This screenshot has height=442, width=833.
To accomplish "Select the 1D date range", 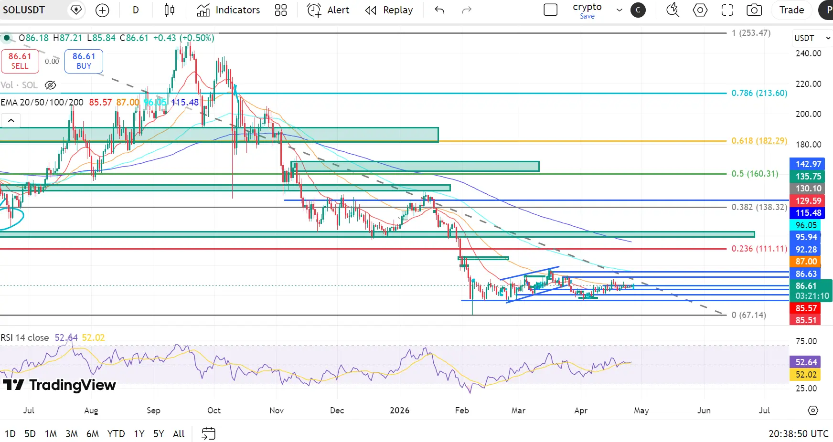I will pos(10,434).
